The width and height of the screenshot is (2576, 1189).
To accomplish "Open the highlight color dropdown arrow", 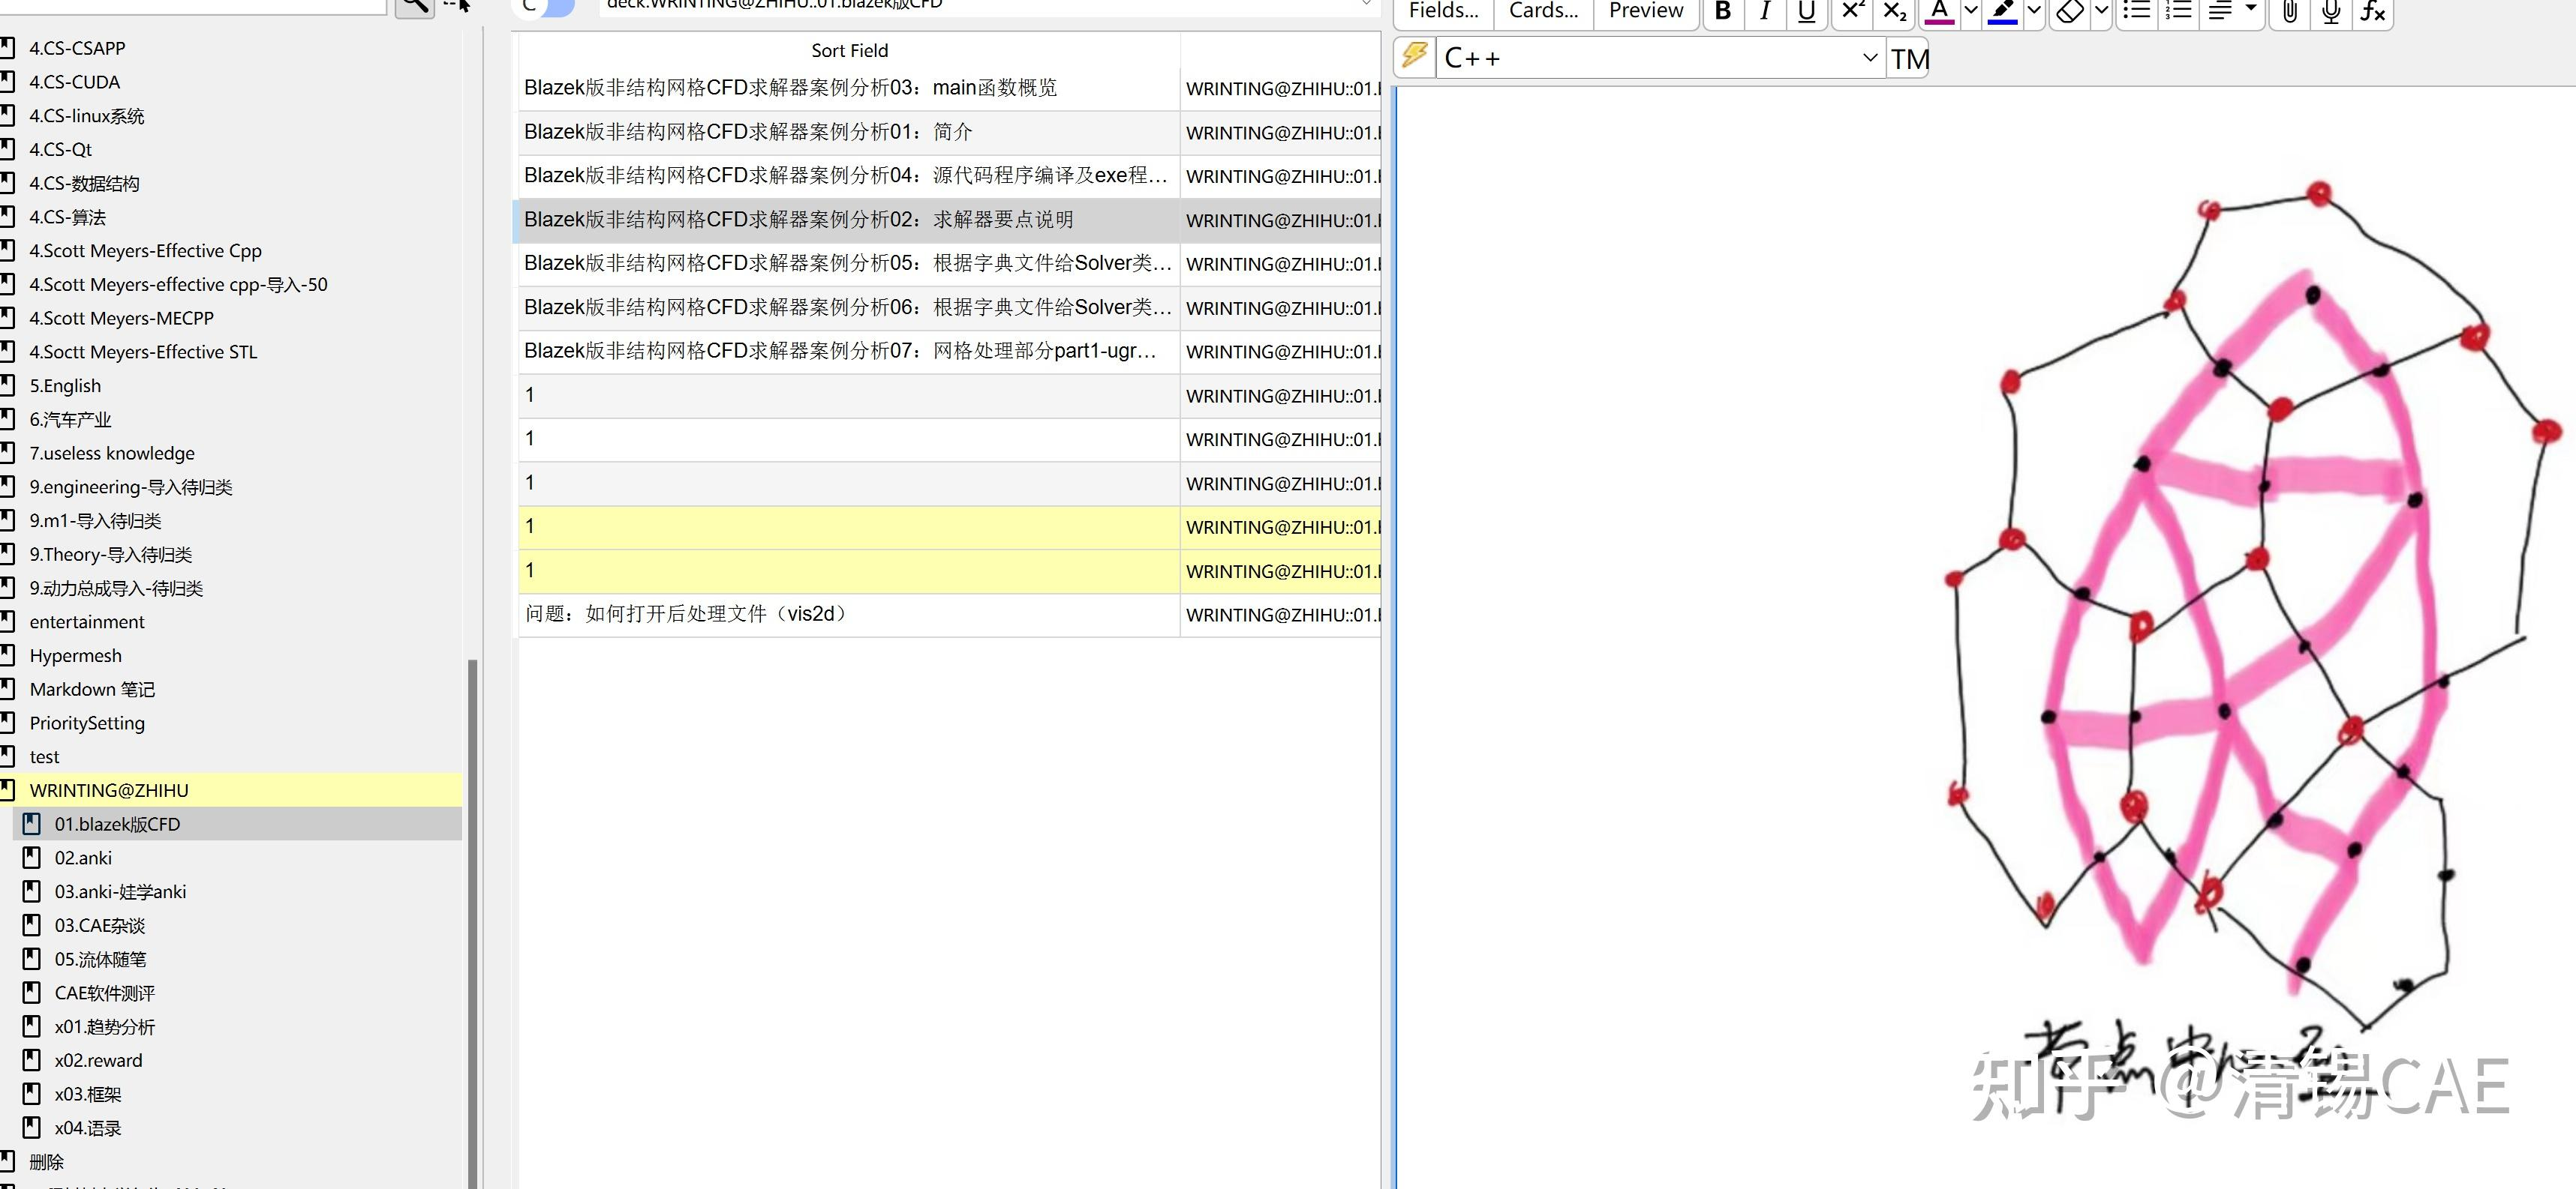I will [2033, 11].
